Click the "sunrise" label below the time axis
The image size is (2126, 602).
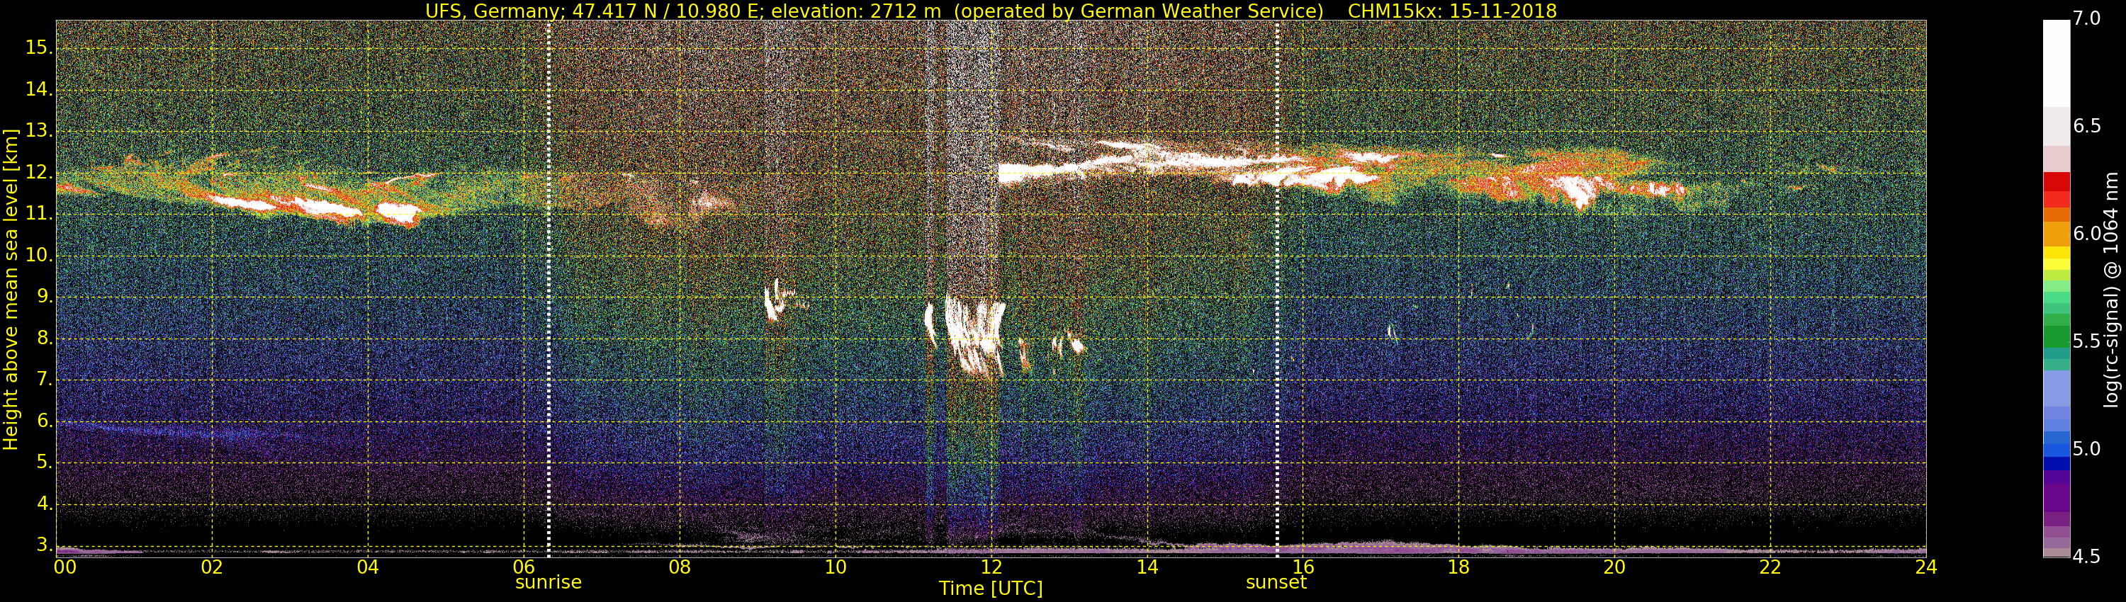point(548,582)
